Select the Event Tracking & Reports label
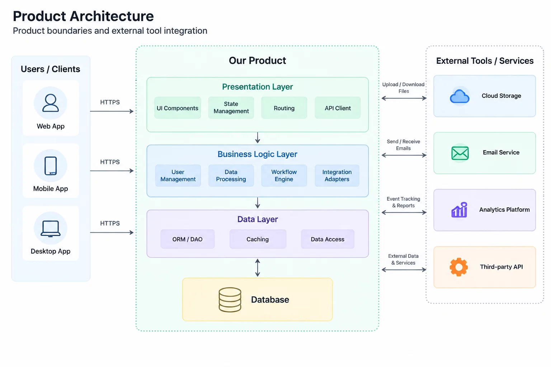Viewport: 551px width, 367px height. tap(404, 202)
